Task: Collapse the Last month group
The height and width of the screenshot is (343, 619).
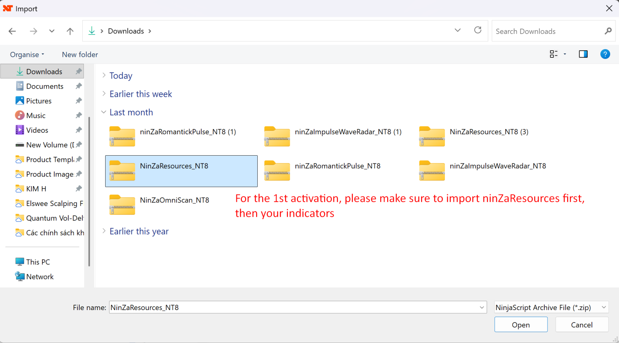Action: (104, 112)
